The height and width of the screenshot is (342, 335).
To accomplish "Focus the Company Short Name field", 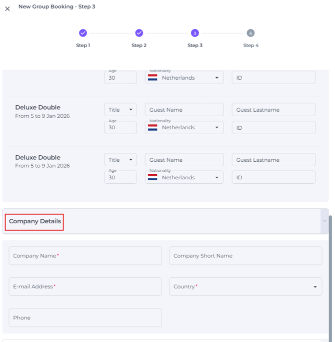I will pos(245,255).
